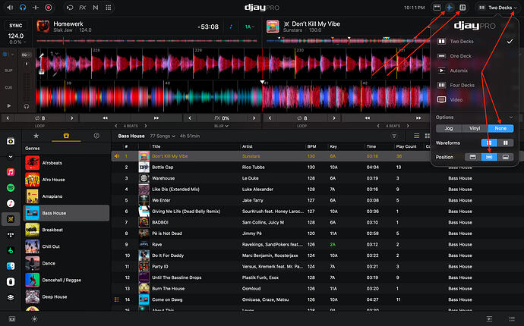The image size is (524, 326).
Task: Sort the track list by BPM column
Action: coord(311,146)
